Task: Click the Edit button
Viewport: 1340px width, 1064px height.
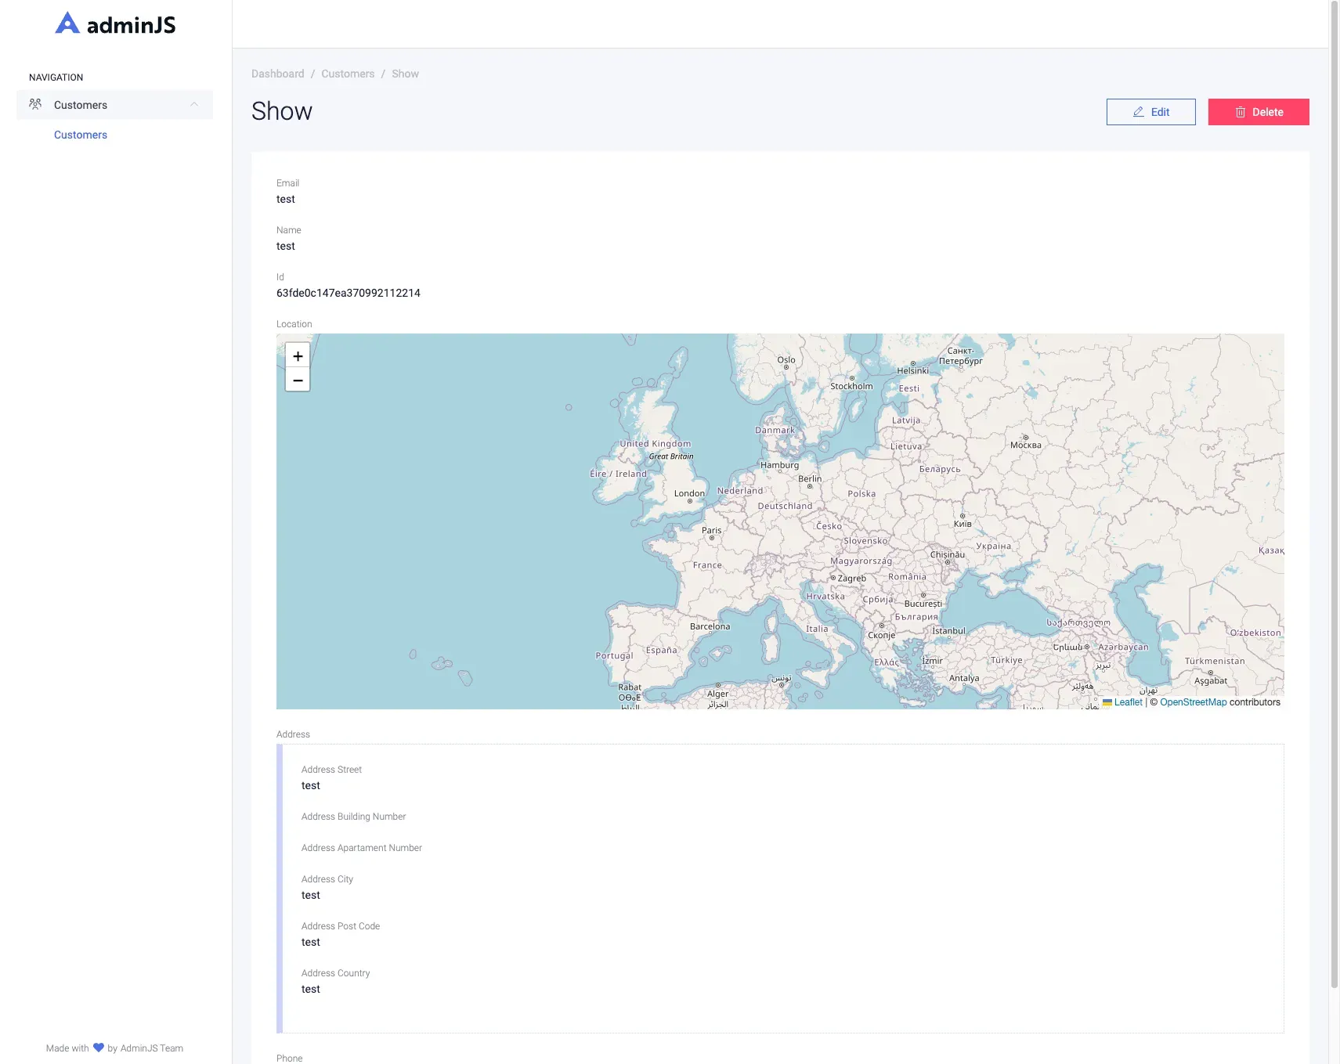Action: click(1150, 112)
